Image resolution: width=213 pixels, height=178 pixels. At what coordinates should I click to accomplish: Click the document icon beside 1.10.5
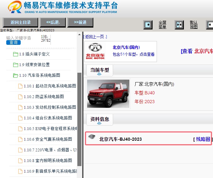(x=20, y=129)
